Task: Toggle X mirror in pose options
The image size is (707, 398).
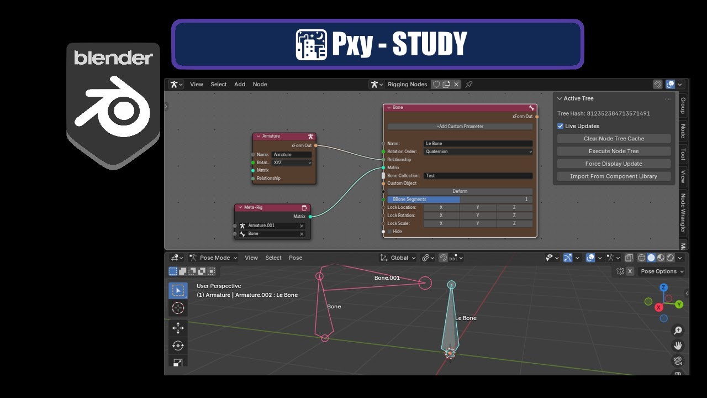Action: click(630, 271)
